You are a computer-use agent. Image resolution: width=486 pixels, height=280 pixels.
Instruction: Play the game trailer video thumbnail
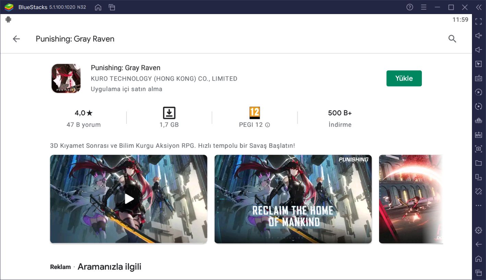pos(129,199)
